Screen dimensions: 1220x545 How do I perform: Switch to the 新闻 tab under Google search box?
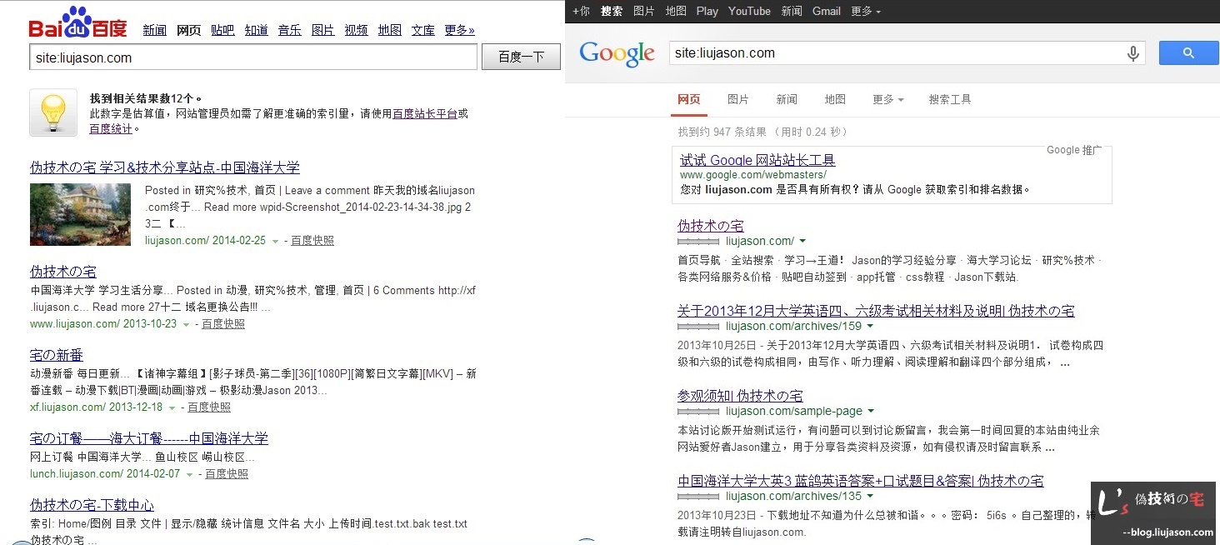pyautogui.click(x=787, y=99)
